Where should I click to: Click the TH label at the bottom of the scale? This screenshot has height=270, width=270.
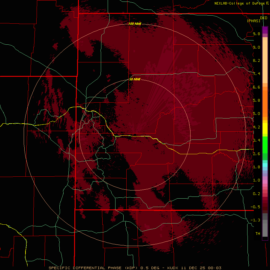pos(258,234)
